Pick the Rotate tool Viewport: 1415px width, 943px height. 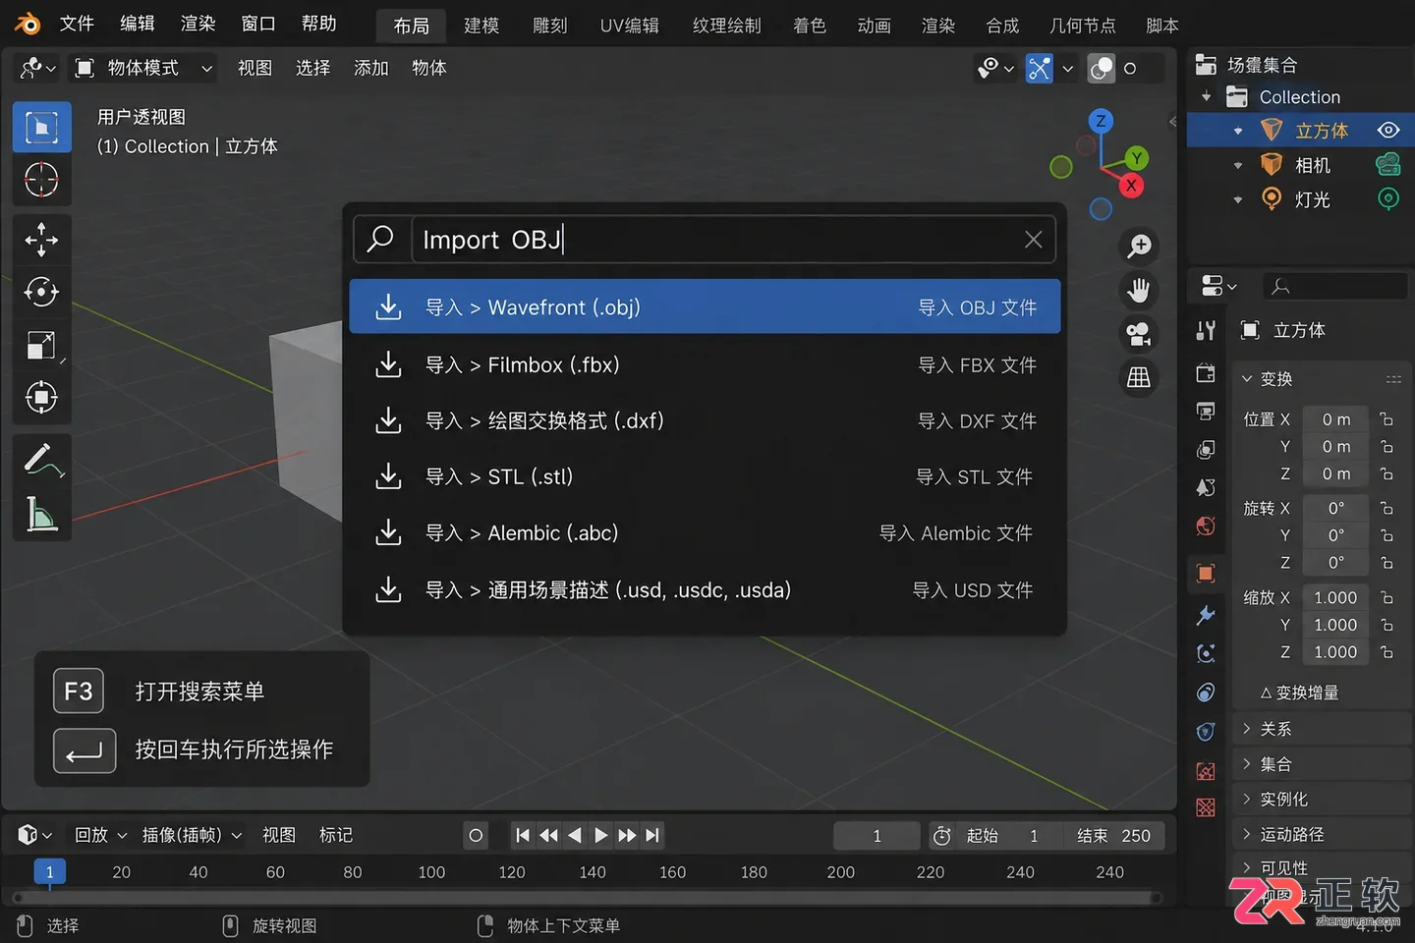[x=41, y=292]
